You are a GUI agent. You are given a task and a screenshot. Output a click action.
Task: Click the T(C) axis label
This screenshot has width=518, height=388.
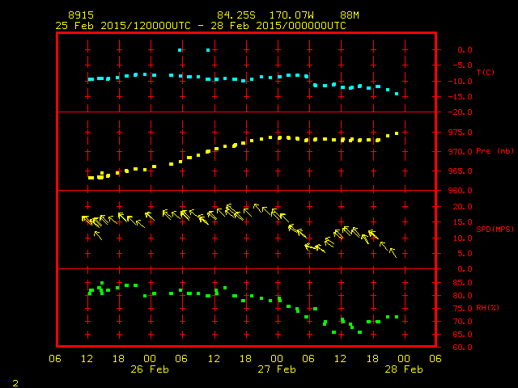point(486,72)
